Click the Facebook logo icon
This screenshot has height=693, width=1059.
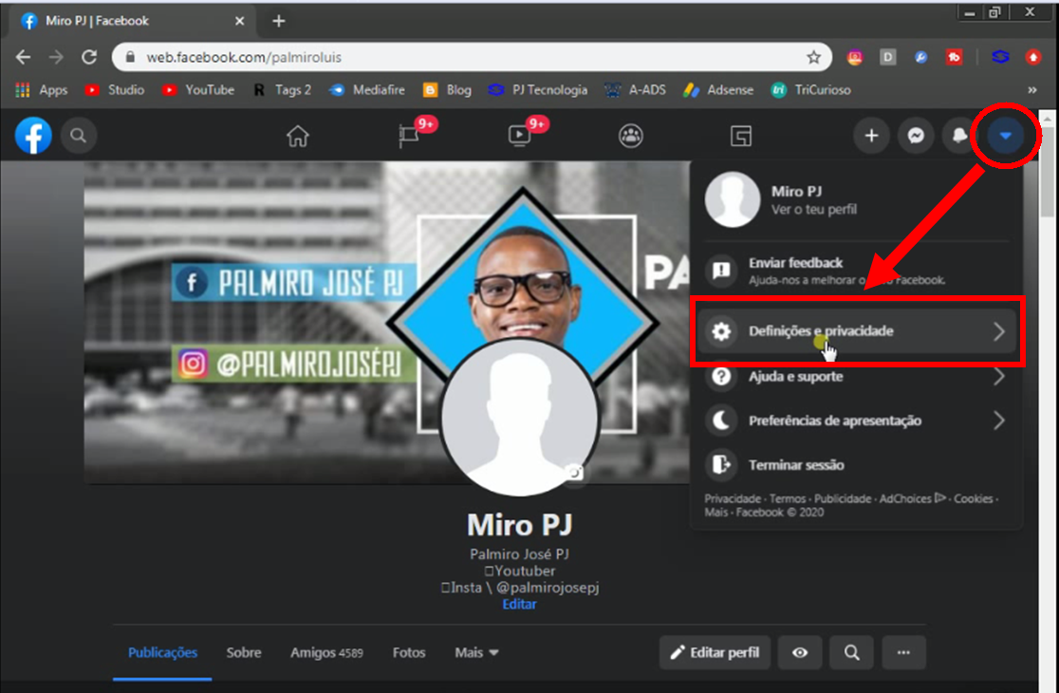coord(33,137)
